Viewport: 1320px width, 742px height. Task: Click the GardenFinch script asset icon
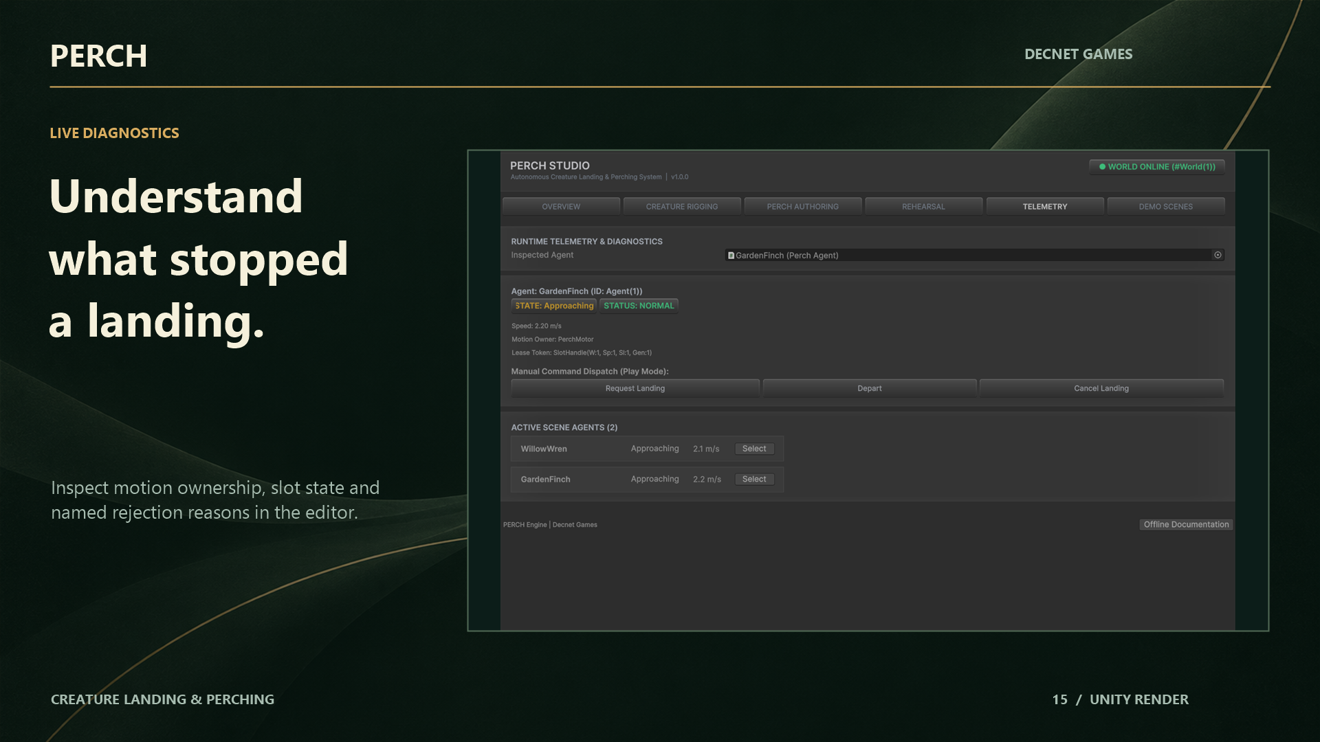tap(731, 256)
